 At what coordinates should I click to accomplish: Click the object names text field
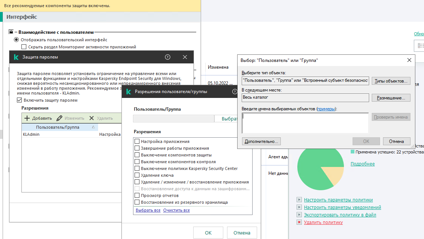(305, 123)
